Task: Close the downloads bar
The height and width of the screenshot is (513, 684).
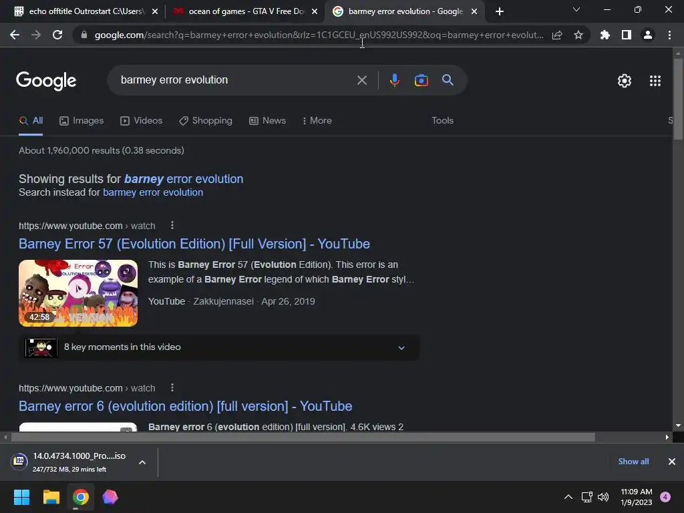Action: point(672,462)
